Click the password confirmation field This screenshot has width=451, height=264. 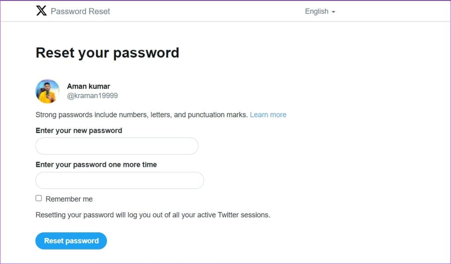(119, 180)
